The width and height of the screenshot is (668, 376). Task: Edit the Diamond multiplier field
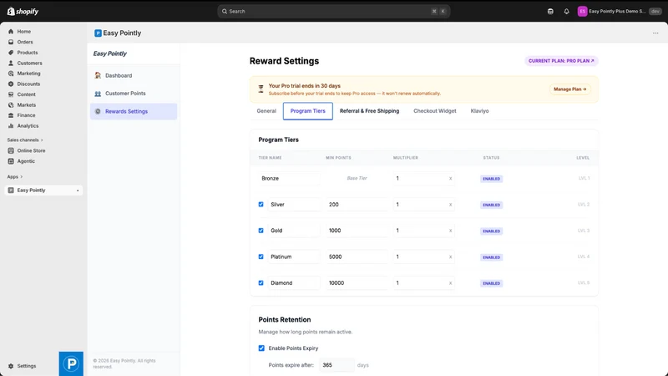(x=423, y=283)
